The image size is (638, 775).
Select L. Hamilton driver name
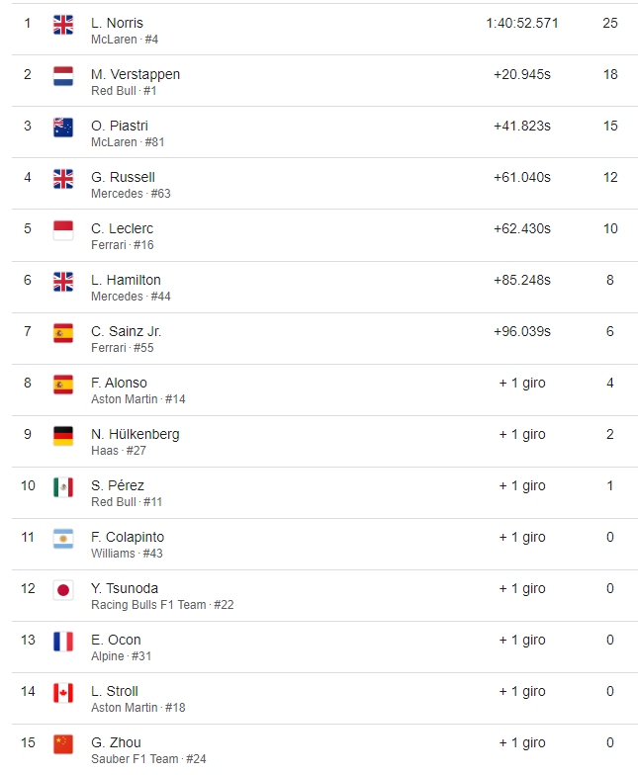[x=126, y=280]
